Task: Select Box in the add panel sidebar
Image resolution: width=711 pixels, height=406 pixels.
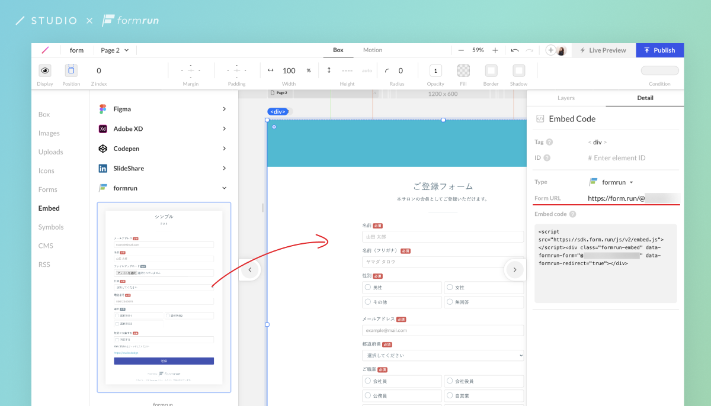Action: [44, 114]
